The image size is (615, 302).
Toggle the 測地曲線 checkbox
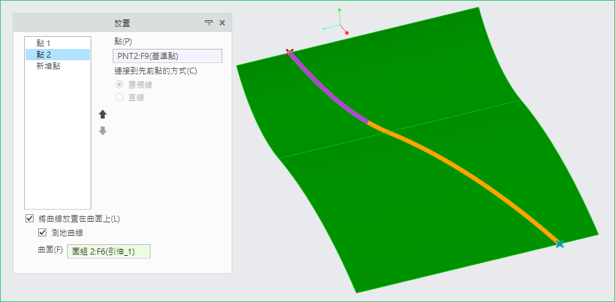coord(43,232)
